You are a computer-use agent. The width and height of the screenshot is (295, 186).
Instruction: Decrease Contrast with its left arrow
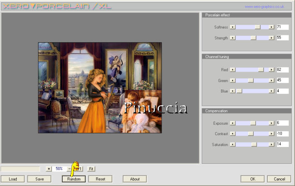[232, 134]
